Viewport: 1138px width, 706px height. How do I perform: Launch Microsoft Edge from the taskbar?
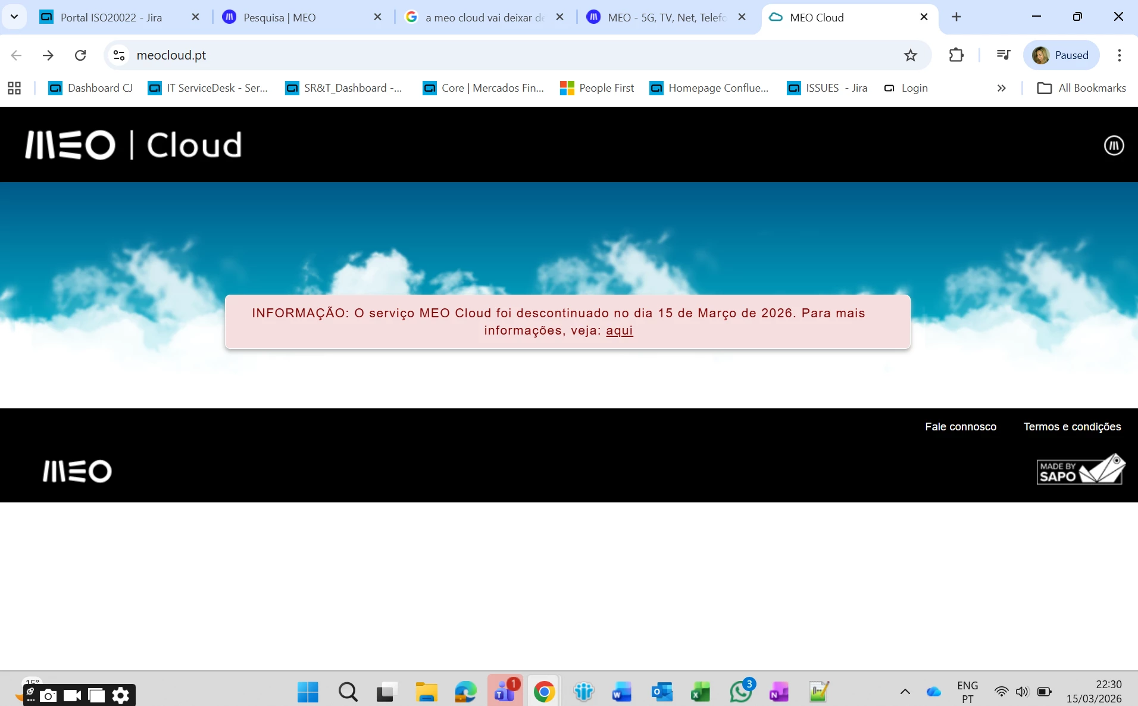pos(465,692)
